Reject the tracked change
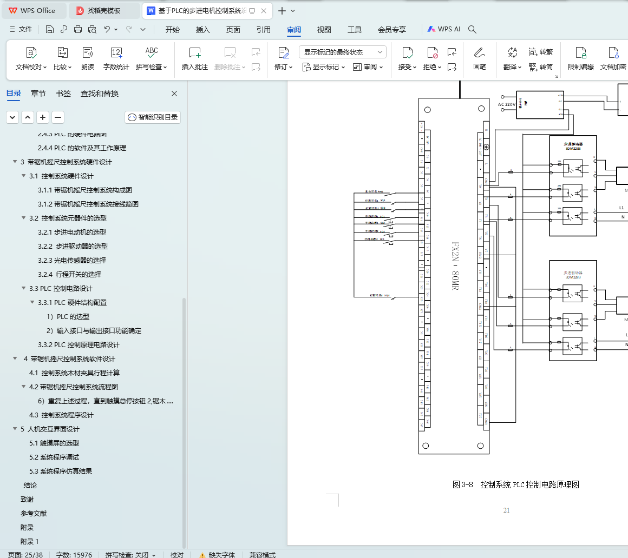This screenshot has height=558, width=628. [432, 59]
